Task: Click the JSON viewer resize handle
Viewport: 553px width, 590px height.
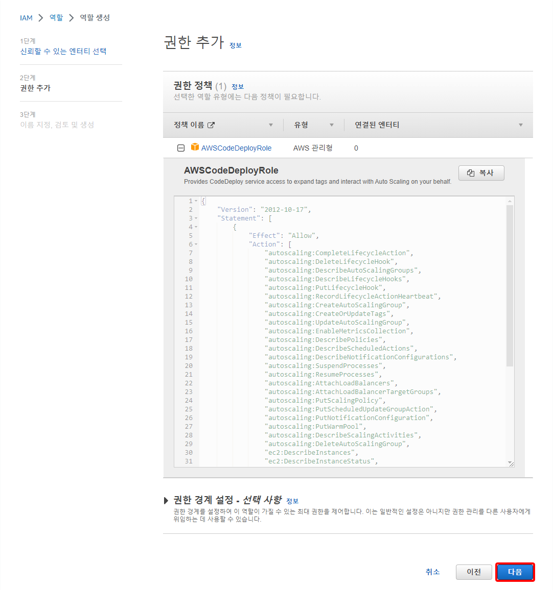Action: point(511,463)
